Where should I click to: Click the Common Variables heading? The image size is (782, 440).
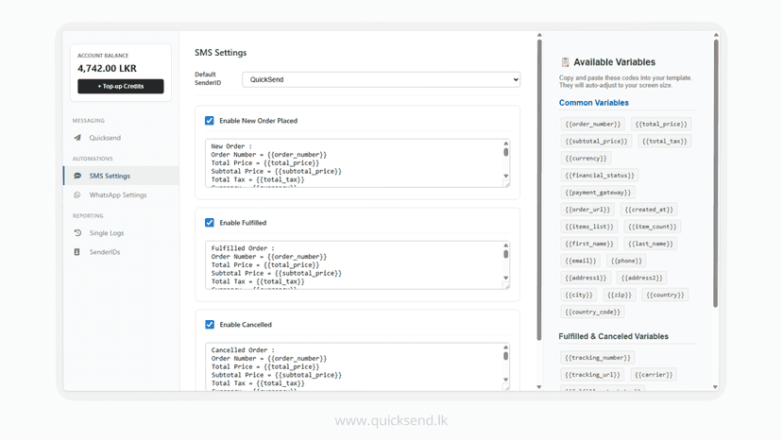[x=593, y=103]
